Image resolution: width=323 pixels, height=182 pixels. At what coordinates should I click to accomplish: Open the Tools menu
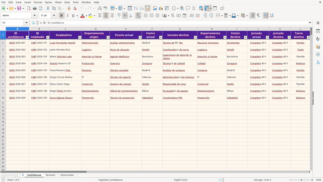pos(76,2)
